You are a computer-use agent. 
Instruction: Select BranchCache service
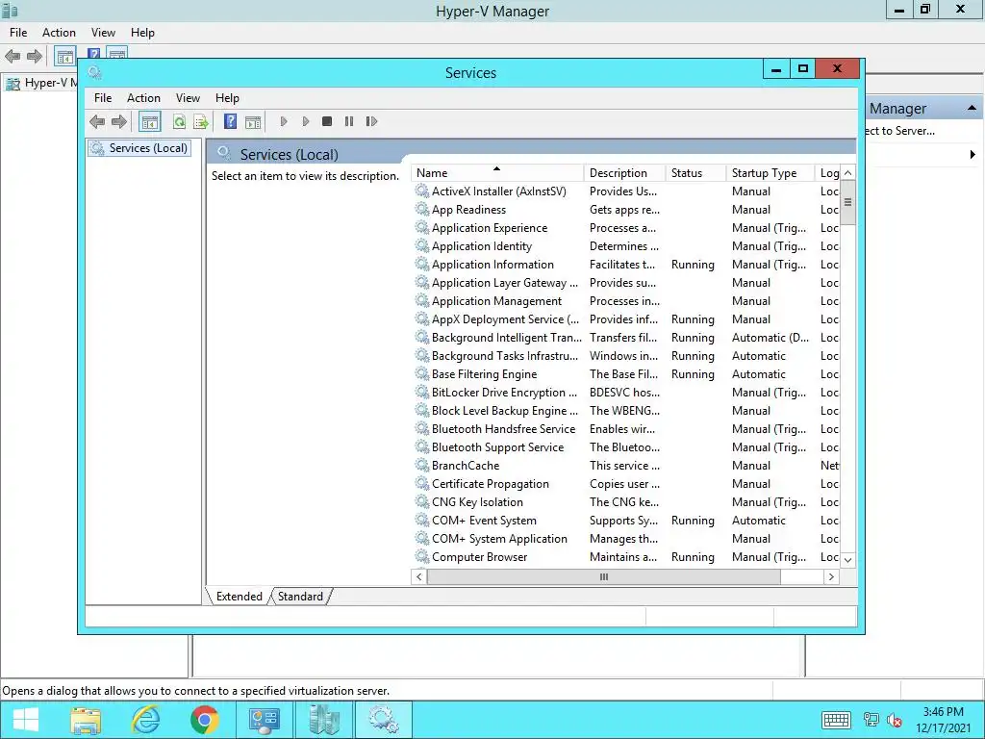click(x=625, y=466)
